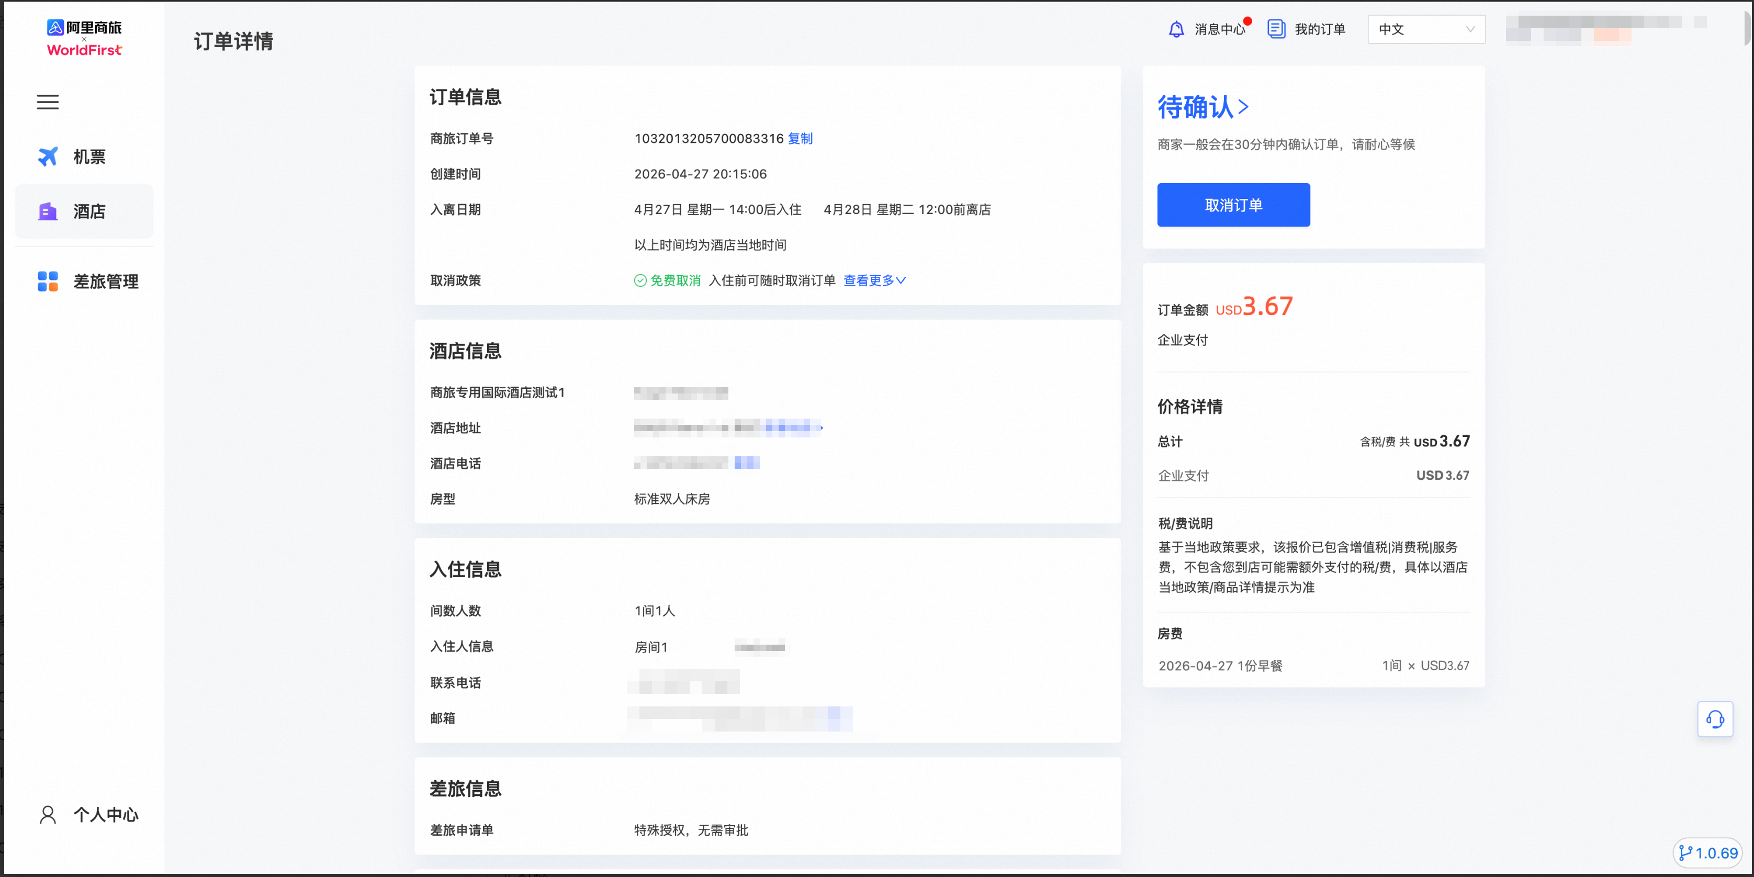The image size is (1754, 877).
Task: Click the travel management grid icon
Action: pos(48,281)
